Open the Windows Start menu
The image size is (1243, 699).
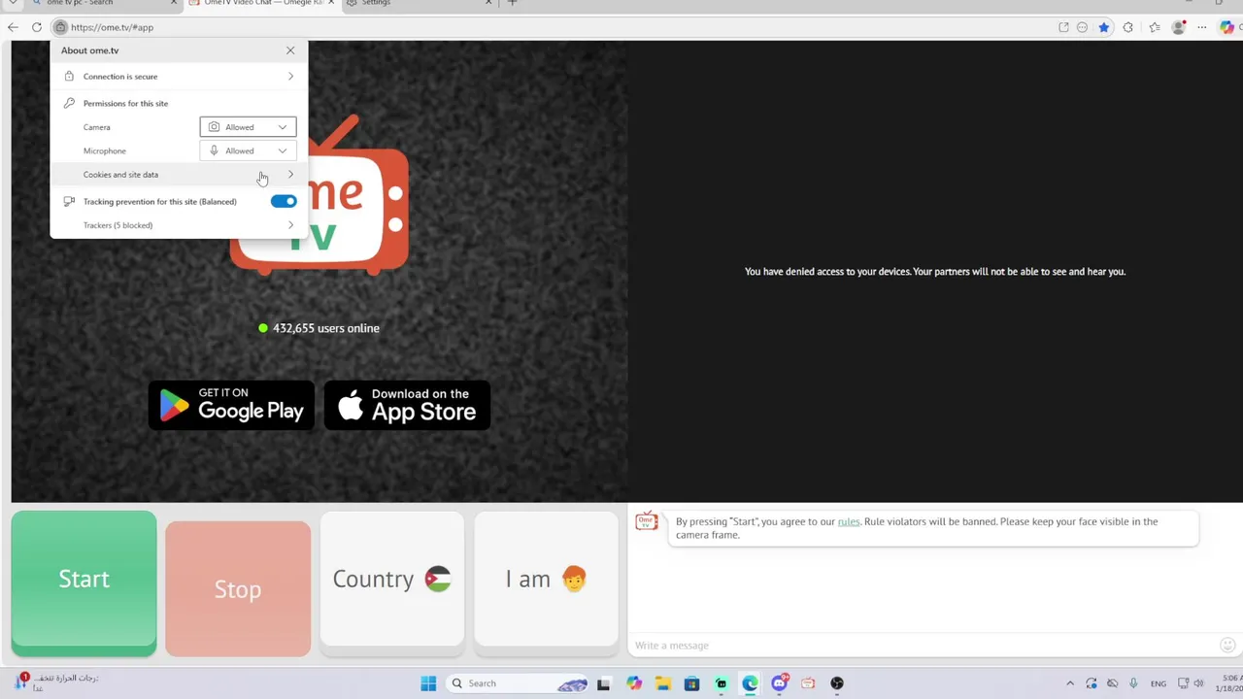[428, 683]
